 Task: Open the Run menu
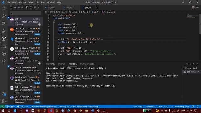tap(43, 3)
